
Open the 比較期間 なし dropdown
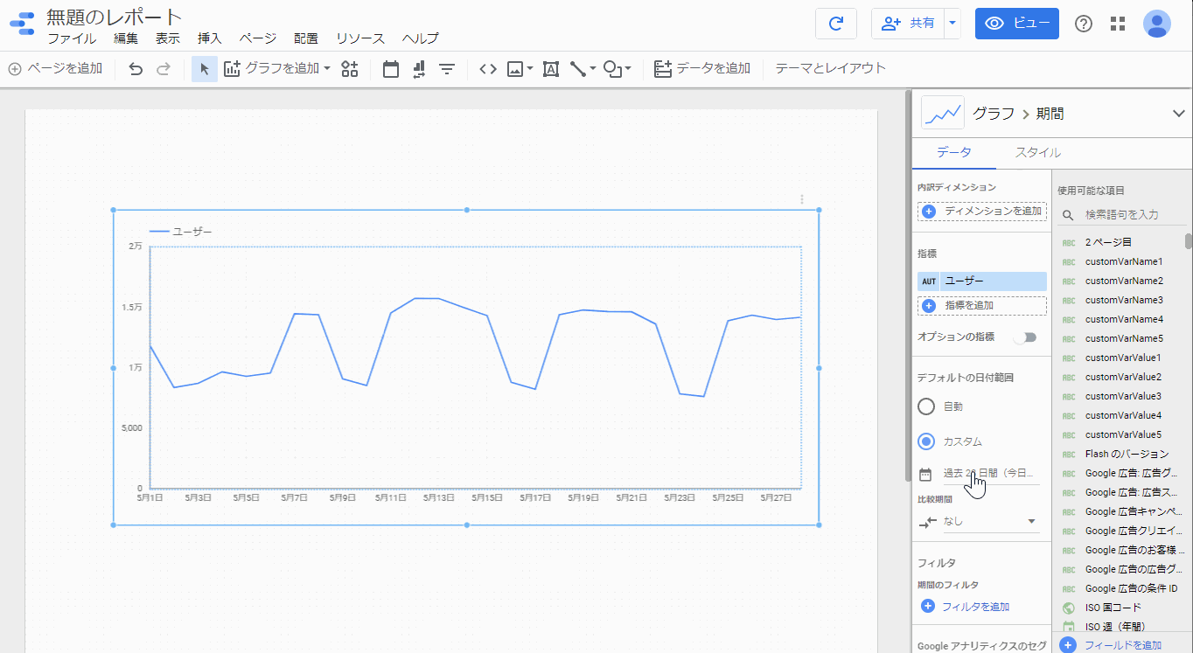(x=990, y=522)
